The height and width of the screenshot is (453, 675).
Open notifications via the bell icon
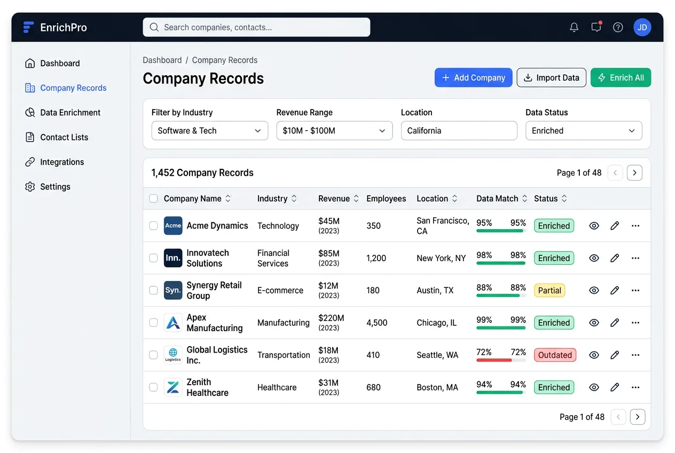pos(574,27)
